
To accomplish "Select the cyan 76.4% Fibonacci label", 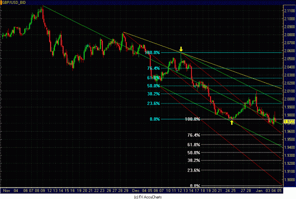I will click(x=153, y=68).
